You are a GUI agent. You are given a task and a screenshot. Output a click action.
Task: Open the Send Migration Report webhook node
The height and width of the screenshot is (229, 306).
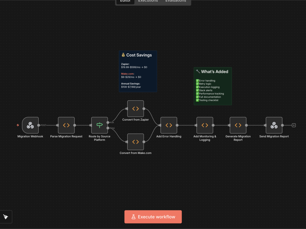click(x=274, y=125)
